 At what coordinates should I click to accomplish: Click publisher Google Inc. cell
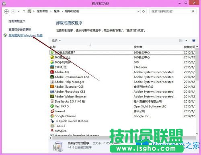point(142,116)
